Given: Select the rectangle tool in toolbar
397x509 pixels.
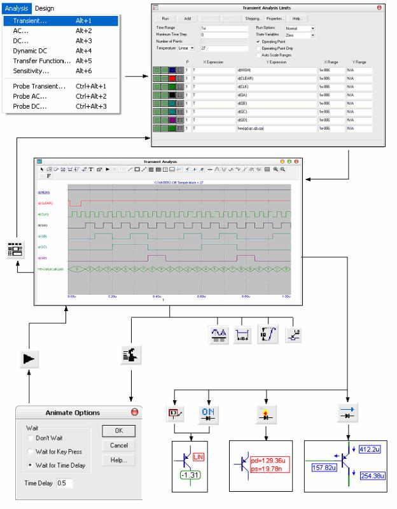Looking at the screenshot, I should [137, 169].
